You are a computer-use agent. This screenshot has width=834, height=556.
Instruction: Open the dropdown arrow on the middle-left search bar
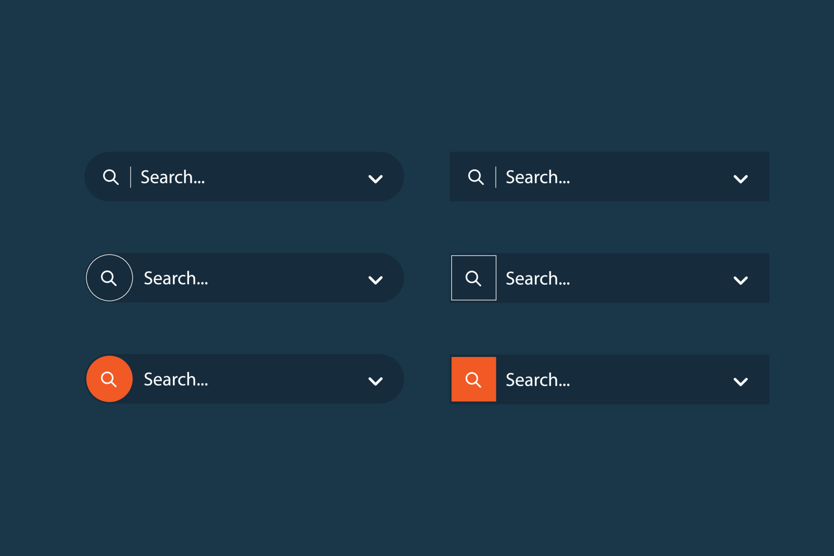point(376,279)
